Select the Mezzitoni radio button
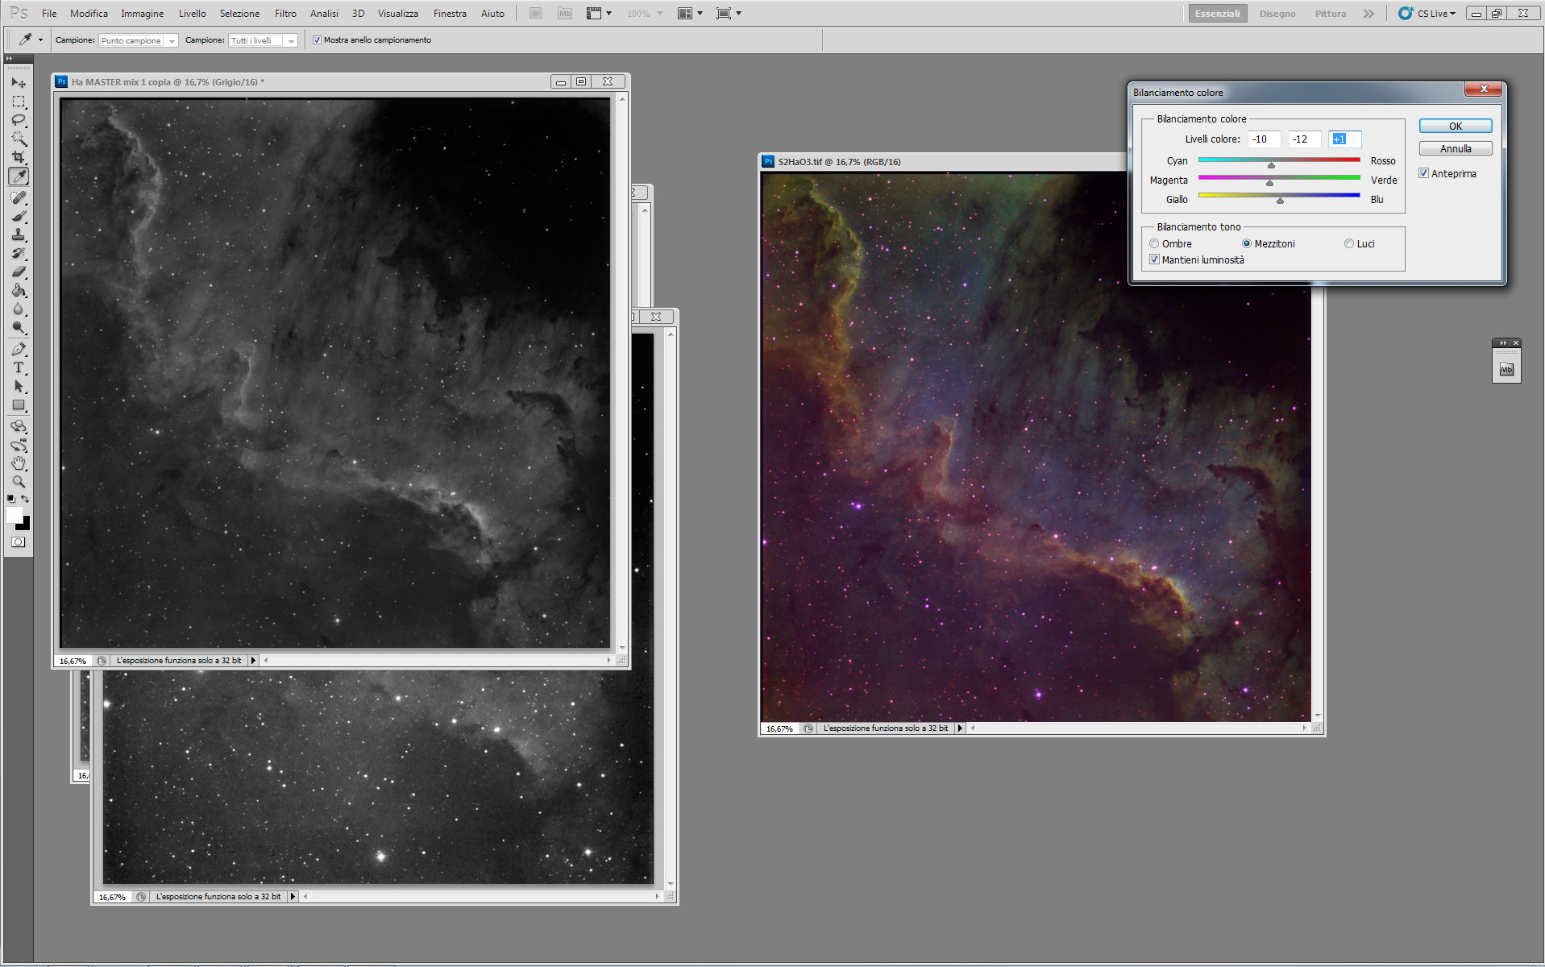This screenshot has height=967, width=1545. [x=1247, y=243]
